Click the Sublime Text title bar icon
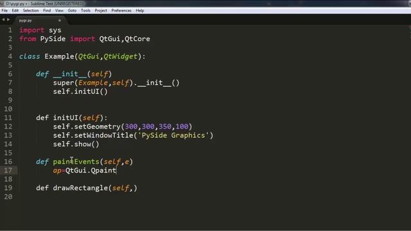The width and height of the screenshot is (411, 231). pos(3,4)
